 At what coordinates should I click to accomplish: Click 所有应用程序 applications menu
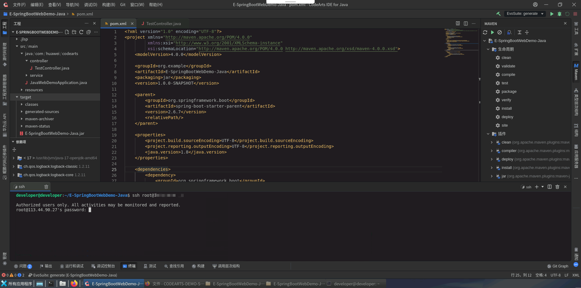pos(17,283)
